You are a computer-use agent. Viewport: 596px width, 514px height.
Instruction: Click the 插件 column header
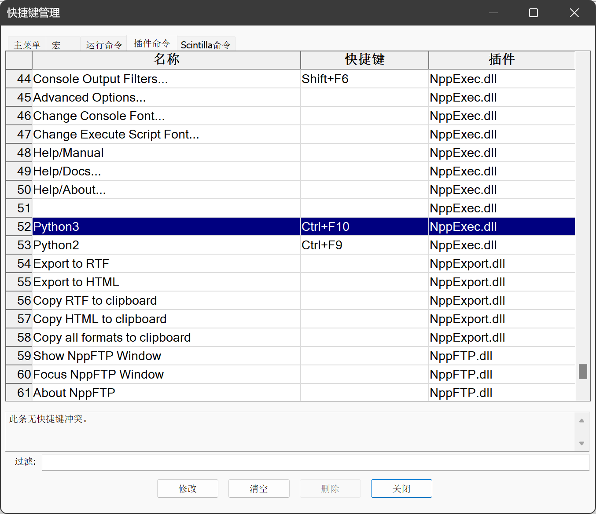(501, 60)
